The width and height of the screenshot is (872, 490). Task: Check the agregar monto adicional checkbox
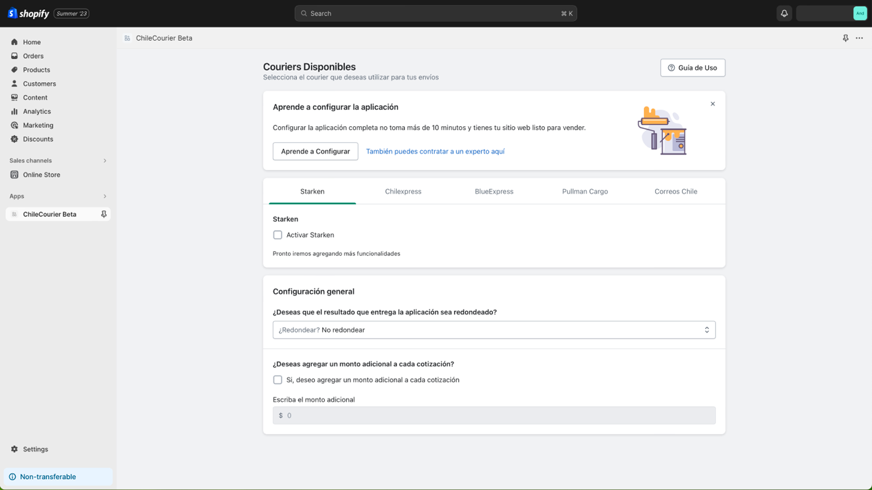[277, 380]
